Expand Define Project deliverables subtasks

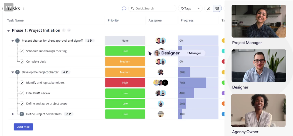point(13,114)
